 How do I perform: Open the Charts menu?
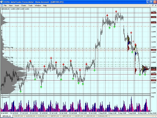point(24,6)
